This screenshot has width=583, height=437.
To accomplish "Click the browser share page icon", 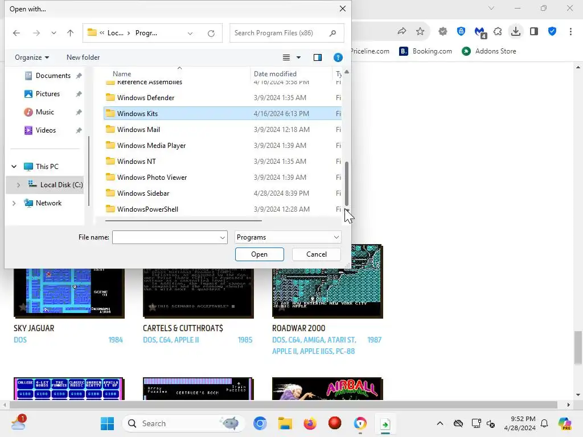I will [x=401, y=31].
